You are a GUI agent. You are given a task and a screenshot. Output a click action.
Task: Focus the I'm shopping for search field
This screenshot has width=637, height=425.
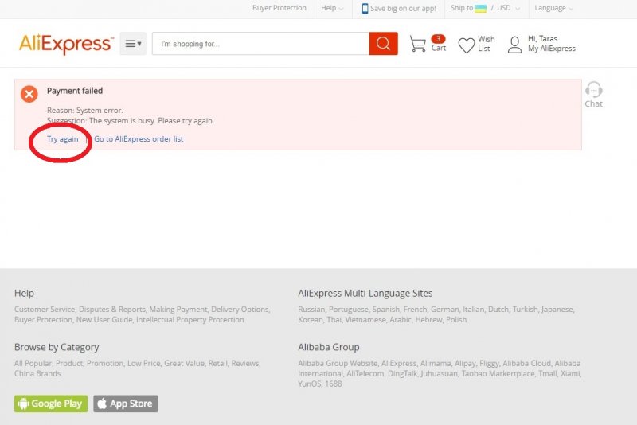coord(260,44)
